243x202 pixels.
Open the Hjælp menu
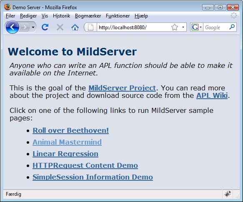point(141,16)
